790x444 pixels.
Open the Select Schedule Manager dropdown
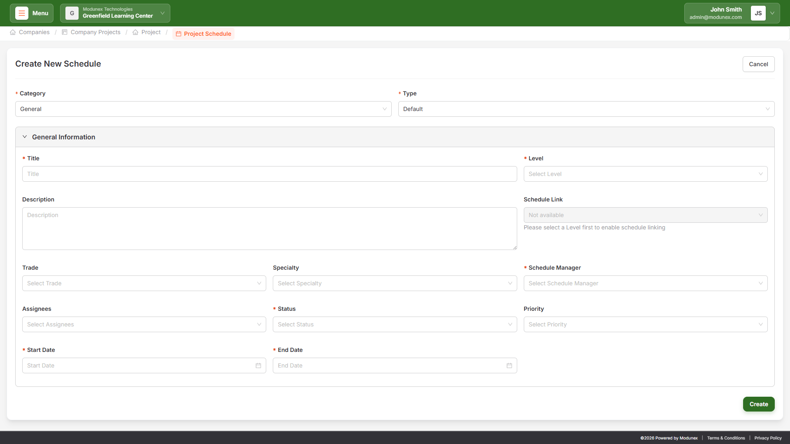pyautogui.click(x=645, y=283)
